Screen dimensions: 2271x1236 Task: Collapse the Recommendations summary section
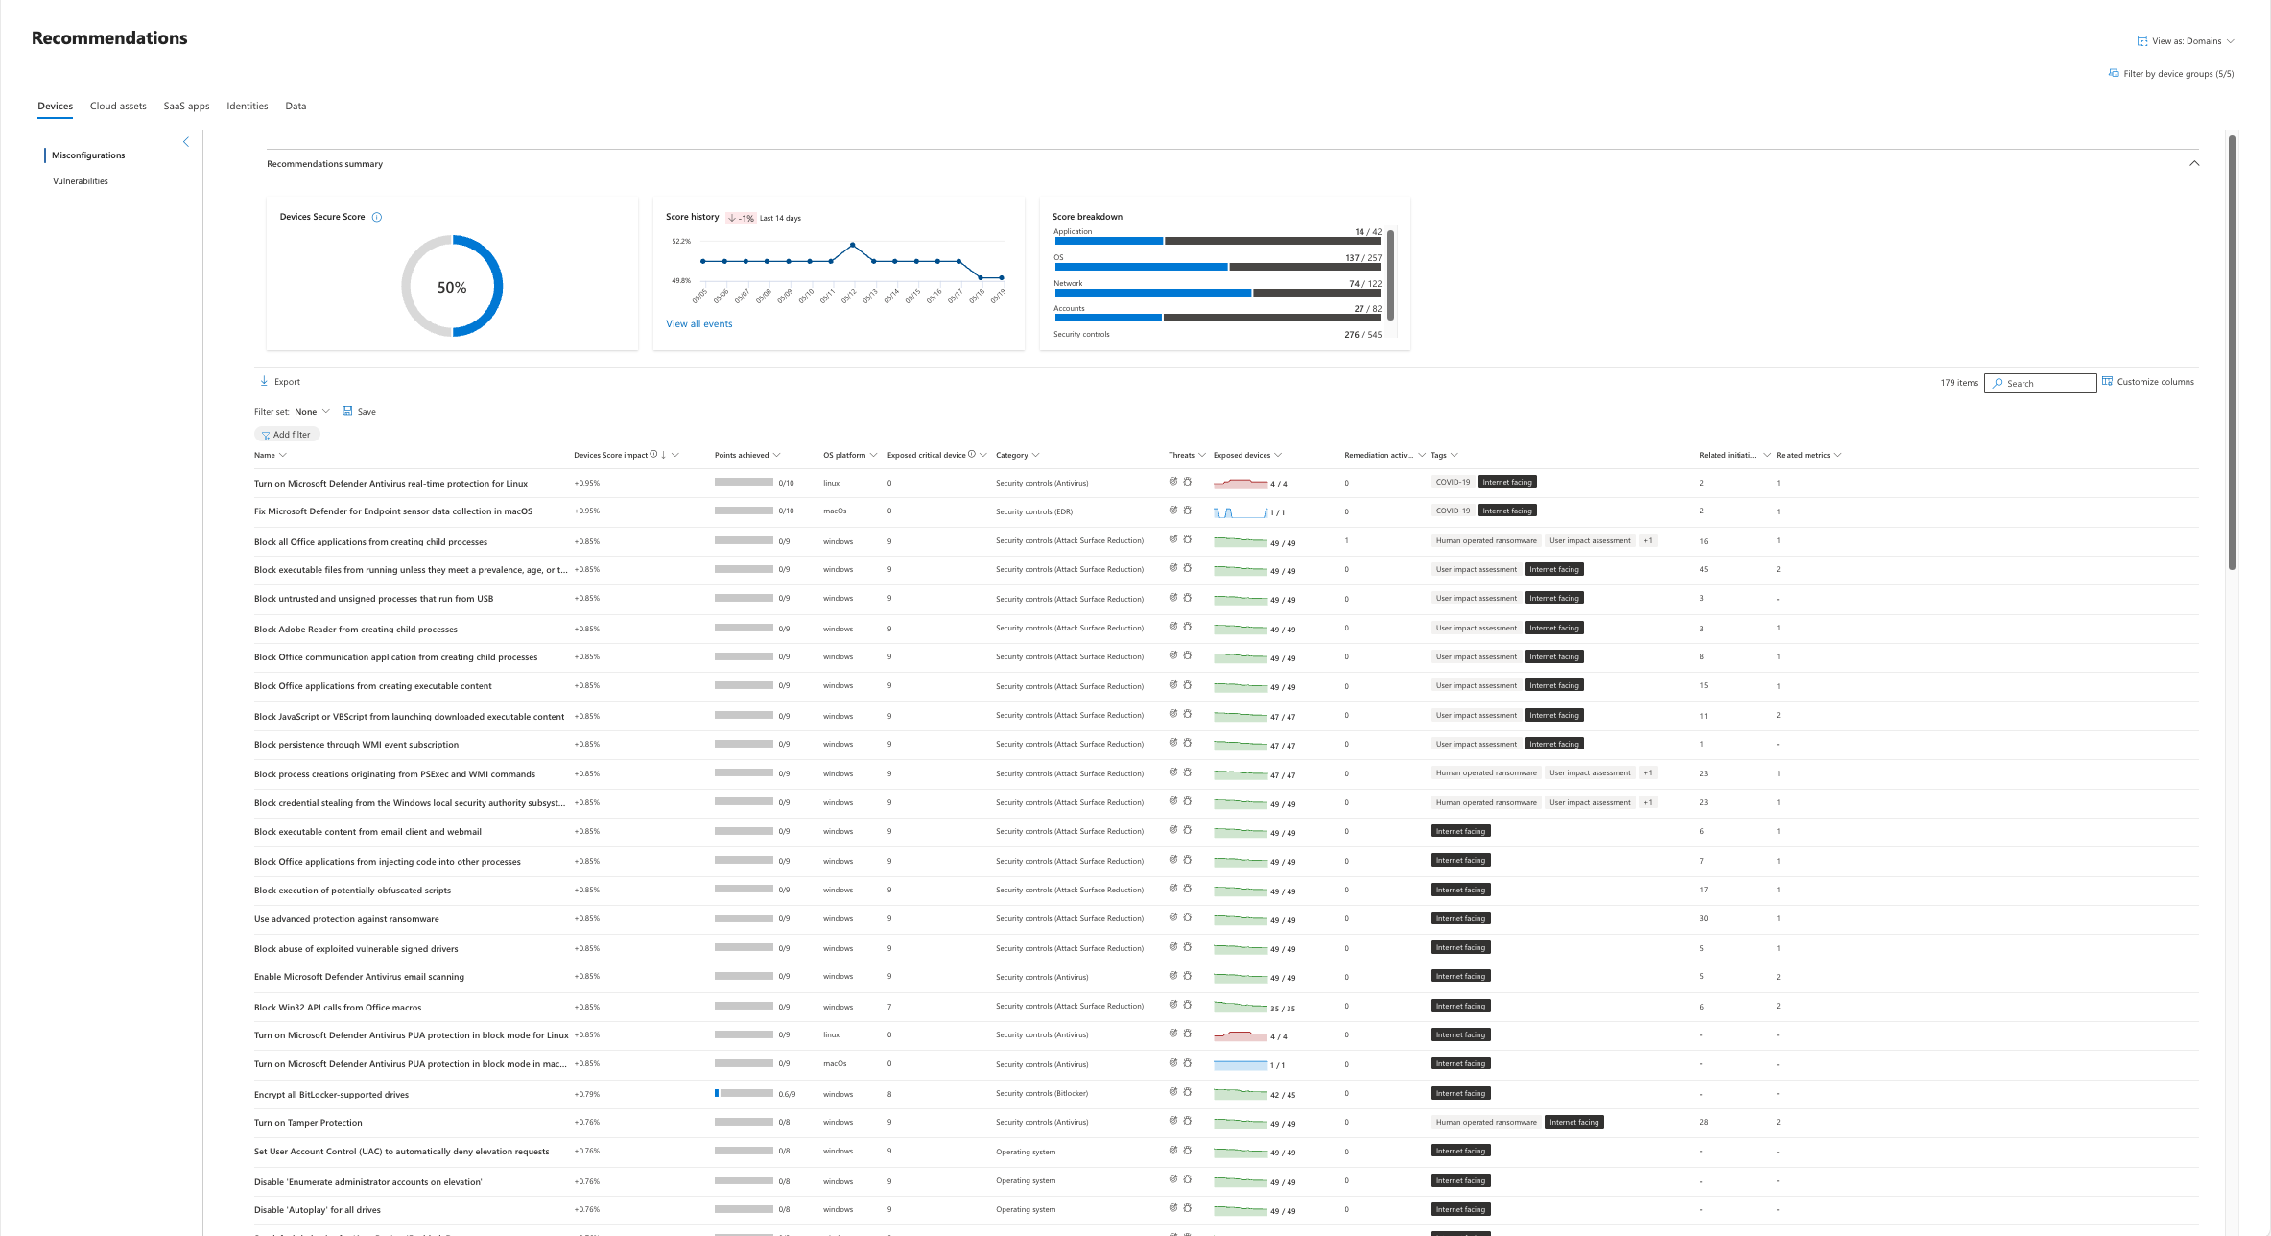[2194, 163]
